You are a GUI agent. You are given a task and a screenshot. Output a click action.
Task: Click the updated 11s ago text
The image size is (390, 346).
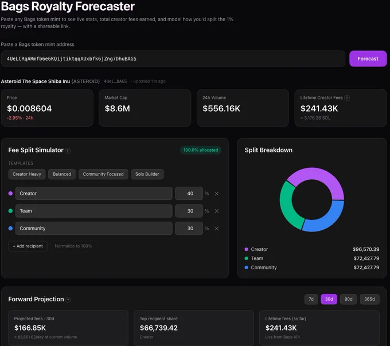click(149, 81)
